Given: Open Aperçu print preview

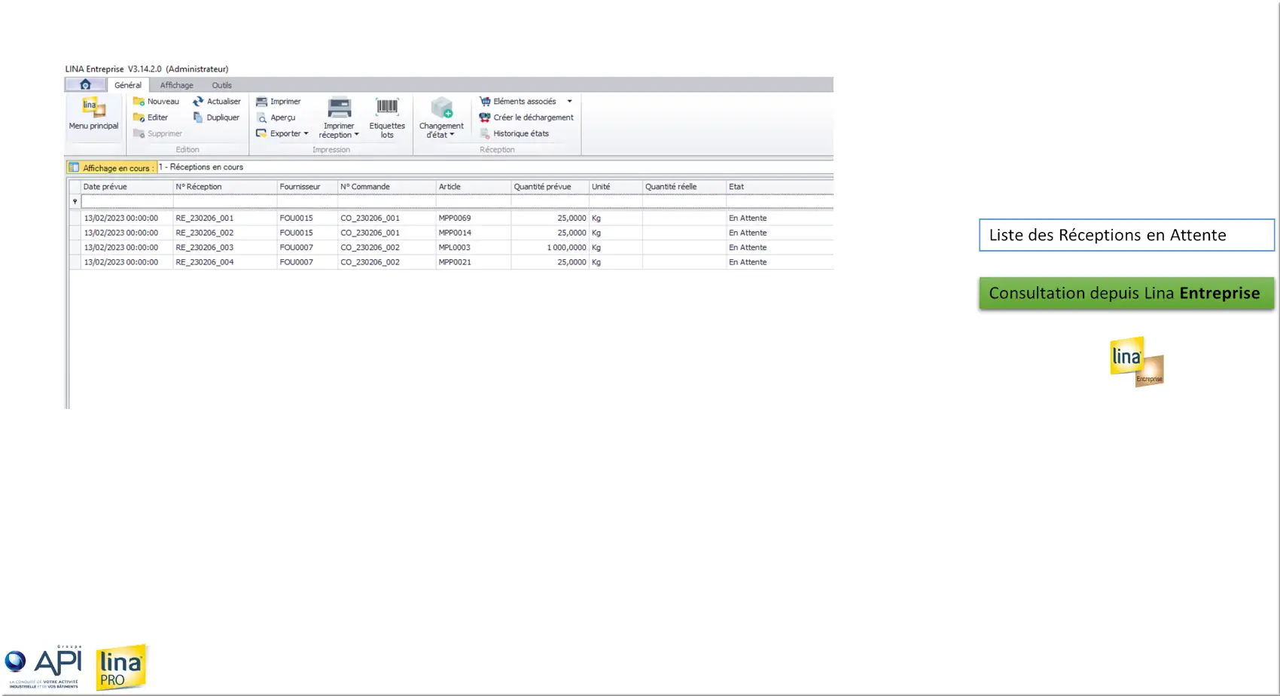Looking at the screenshot, I should pos(276,118).
